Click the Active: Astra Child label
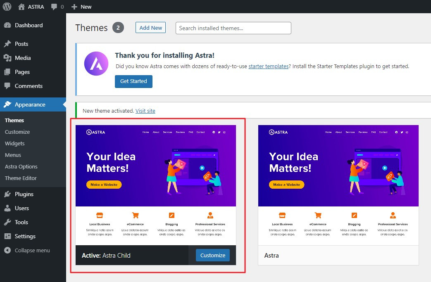431x282 pixels. point(106,255)
